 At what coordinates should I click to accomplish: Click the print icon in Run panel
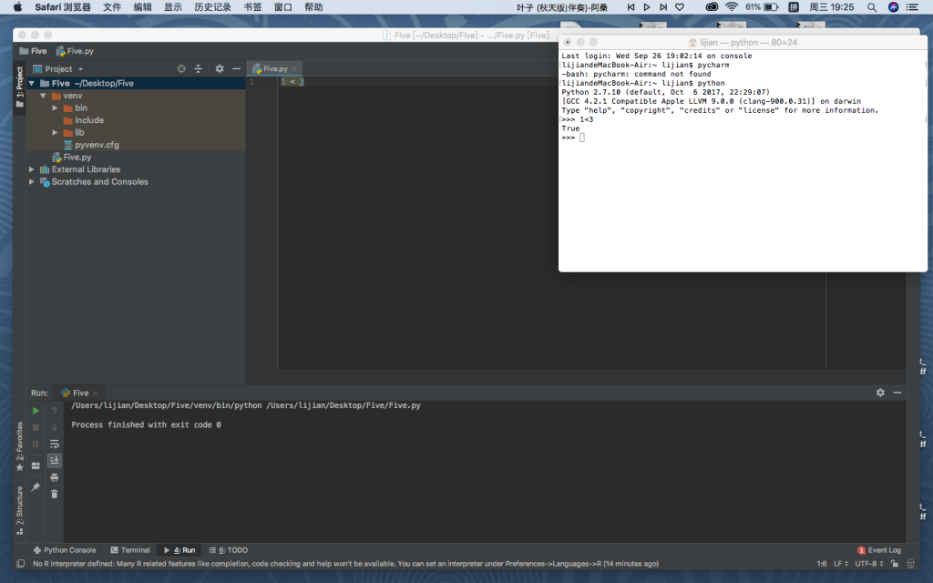coord(54,477)
